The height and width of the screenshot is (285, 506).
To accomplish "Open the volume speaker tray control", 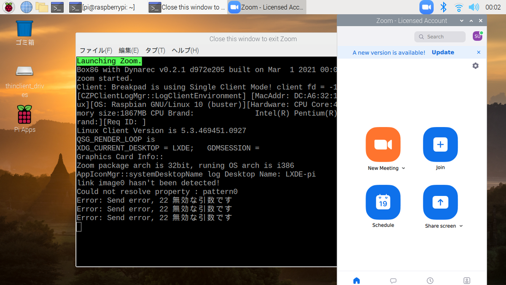I will (474, 7).
